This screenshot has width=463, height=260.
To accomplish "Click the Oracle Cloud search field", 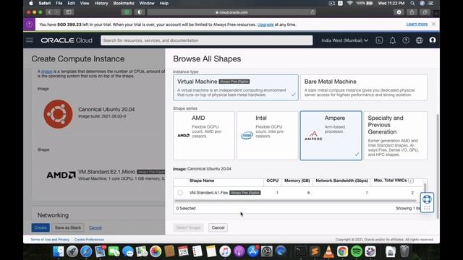I will (206, 40).
